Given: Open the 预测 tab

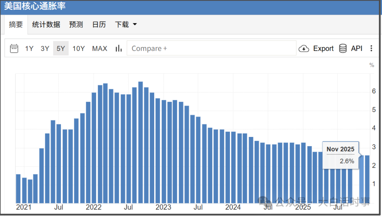Looking at the screenshot, I should coord(76,25).
